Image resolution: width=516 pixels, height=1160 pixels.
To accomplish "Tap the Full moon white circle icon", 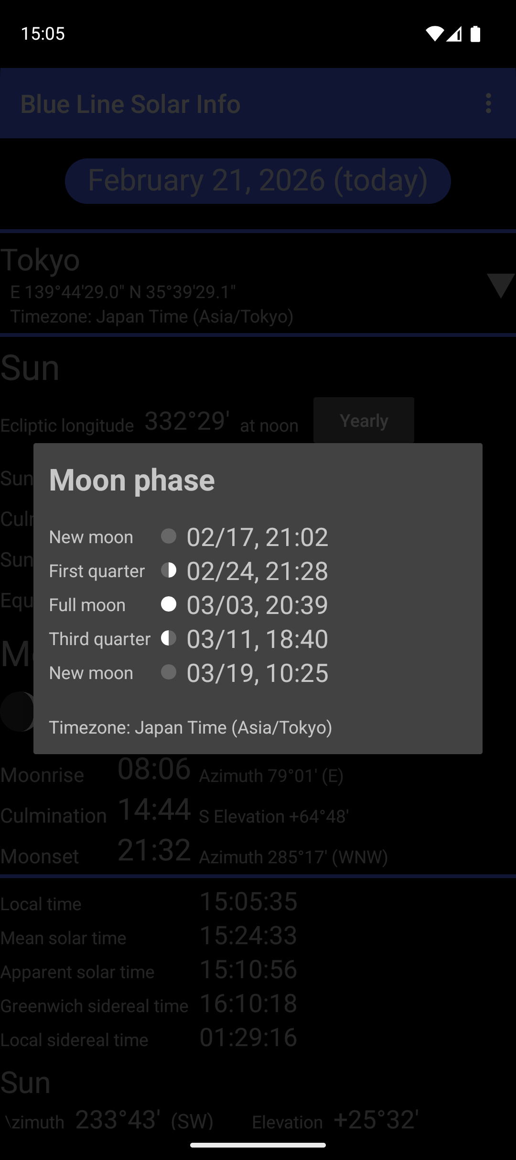I will click(169, 604).
